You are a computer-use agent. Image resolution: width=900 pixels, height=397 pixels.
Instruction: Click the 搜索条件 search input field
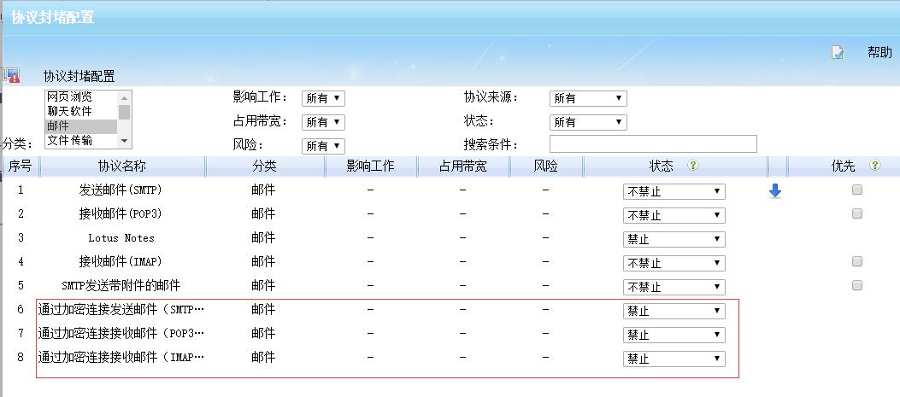(x=653, y=144)
